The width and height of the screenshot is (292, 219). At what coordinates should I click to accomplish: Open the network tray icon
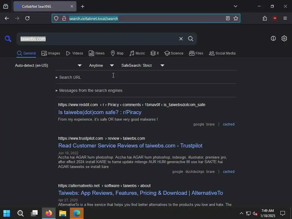248,213
